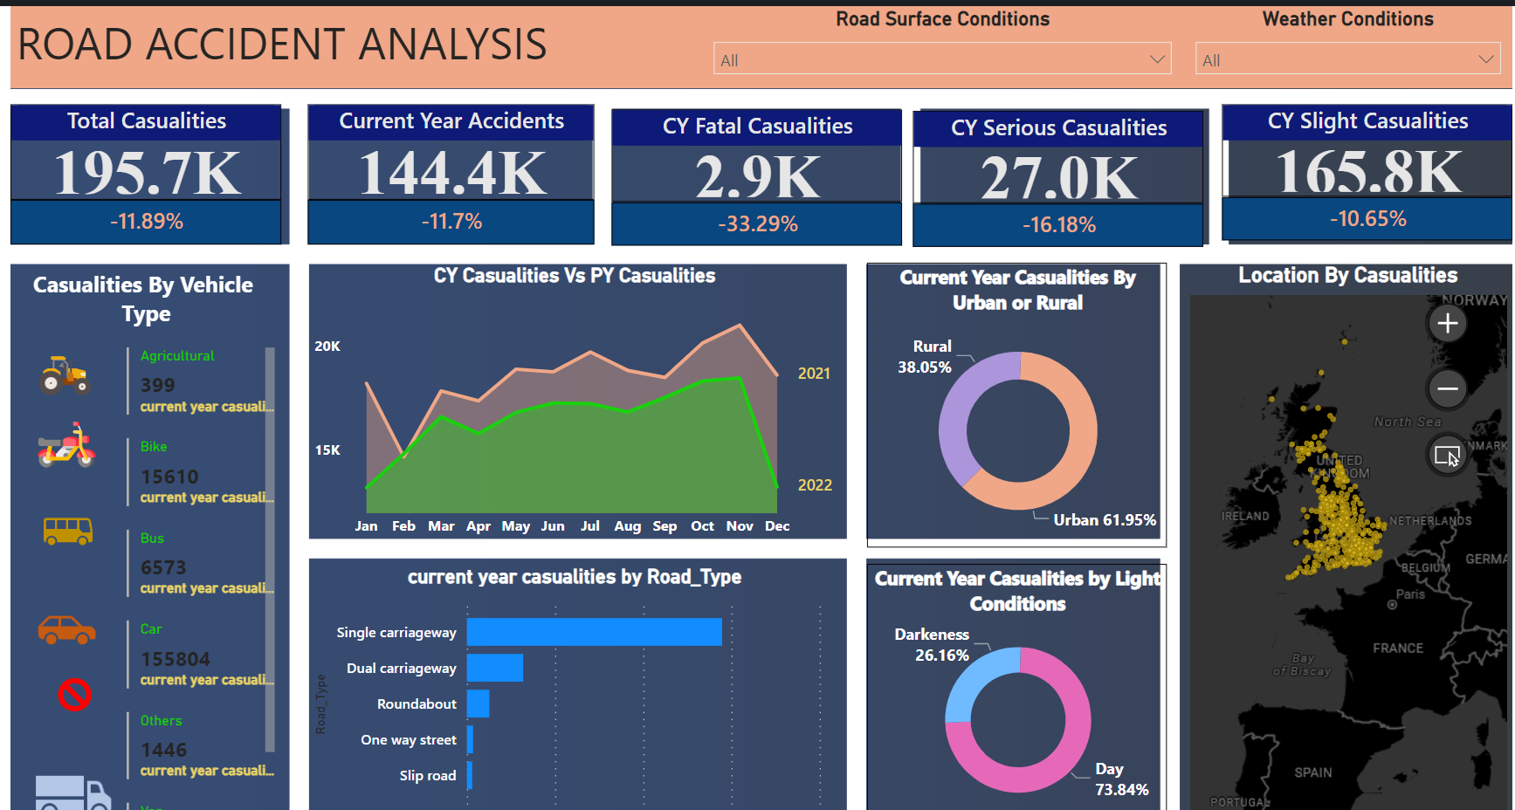Click the red prohibited sign icon
The image size is (1515, 810).
point(75,695)
